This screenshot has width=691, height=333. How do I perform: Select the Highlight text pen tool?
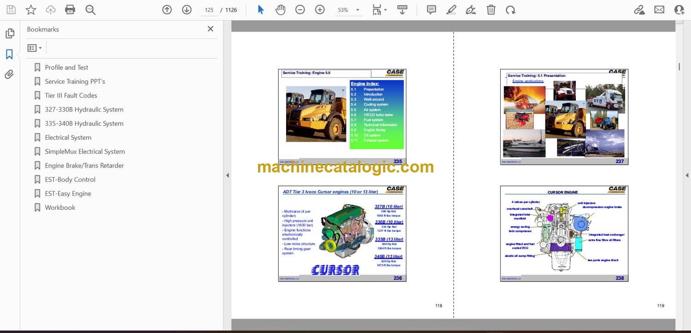451,10
